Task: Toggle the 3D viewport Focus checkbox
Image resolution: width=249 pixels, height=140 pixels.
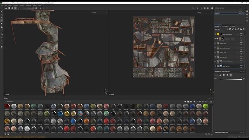Action: pyautogui.click(x=5, y=94)
